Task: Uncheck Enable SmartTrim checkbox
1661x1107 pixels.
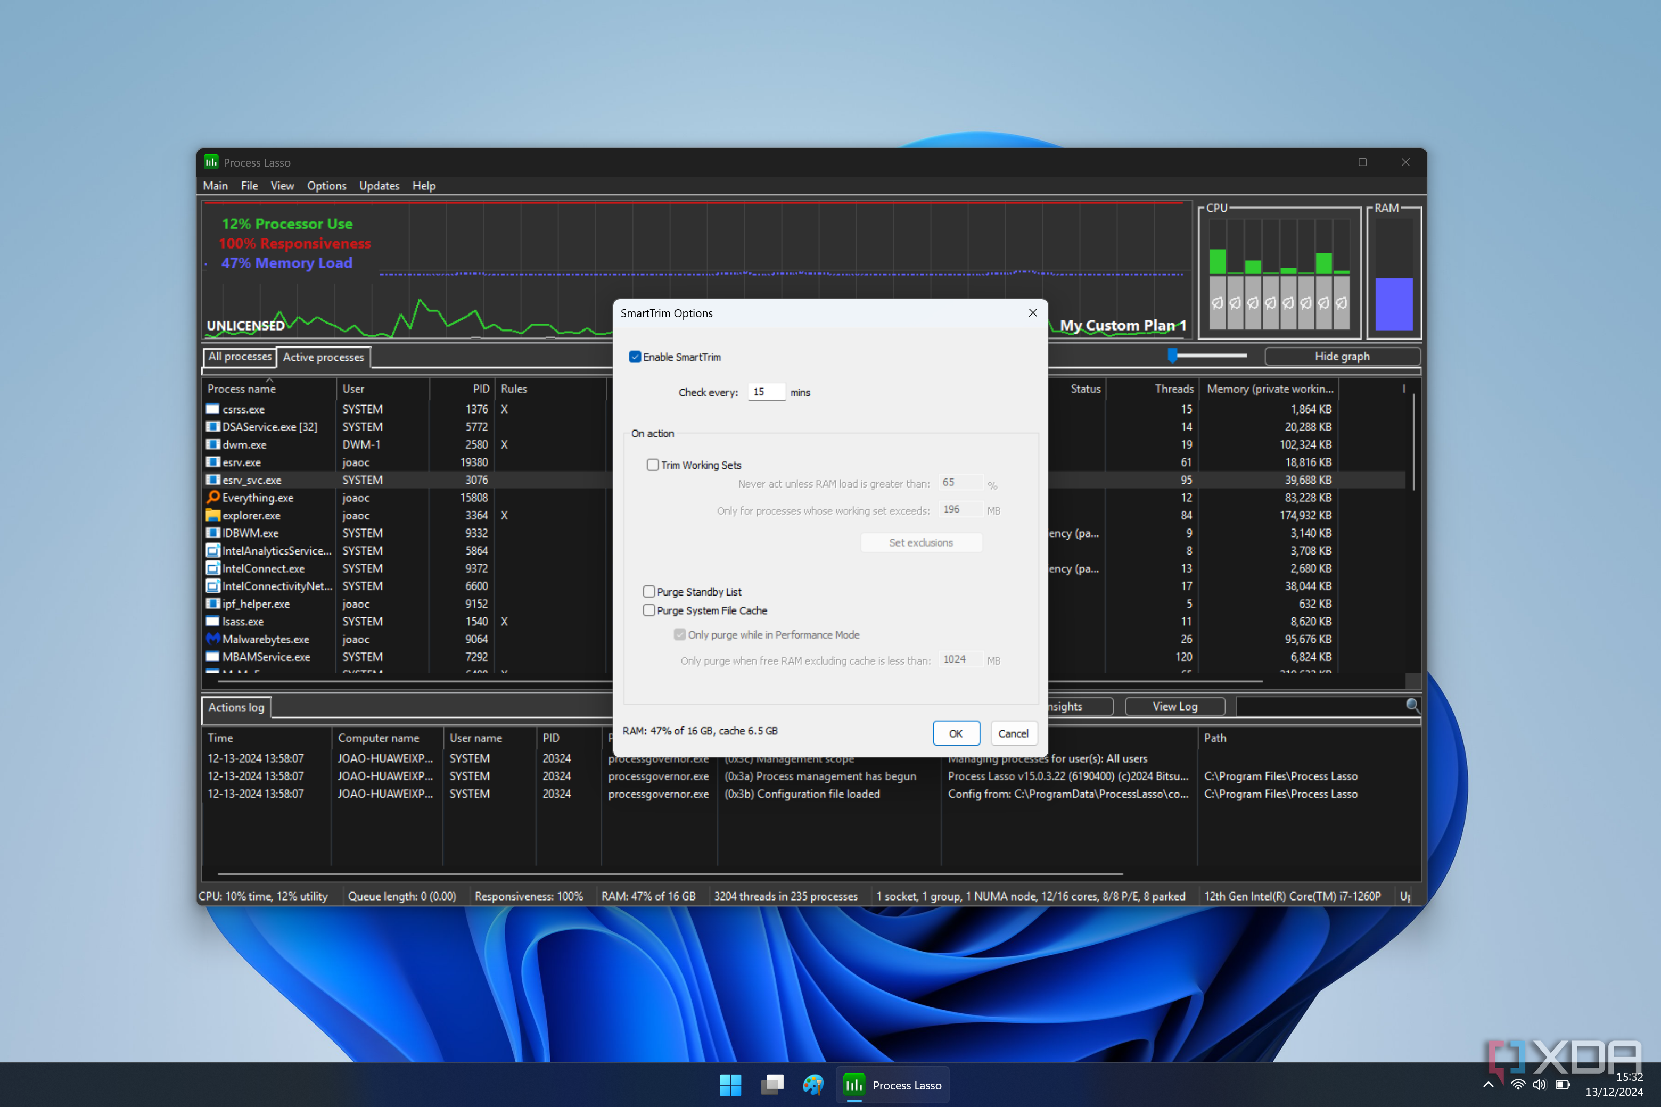Action: [x=635, y=357]
